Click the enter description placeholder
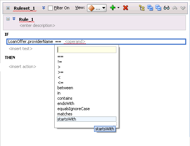190x146 pixels. point(37,25)
